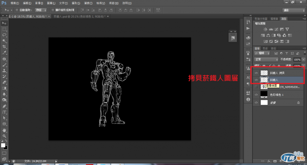Viewport: 307px width, 165px height.
Task: Hide the 背景 layer
Action: point(256,103)
